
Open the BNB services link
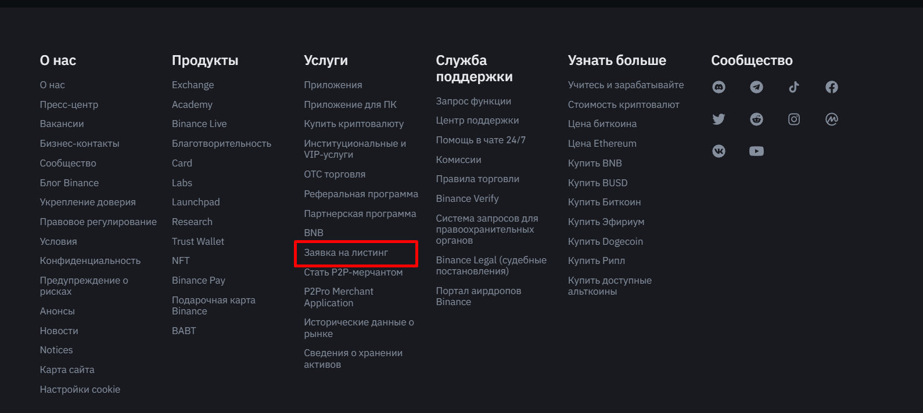(314, 233)
